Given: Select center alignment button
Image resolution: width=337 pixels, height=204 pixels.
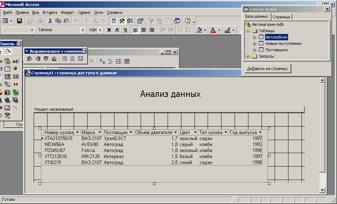Looking at the screenshot, I should (x=144, y=30).
